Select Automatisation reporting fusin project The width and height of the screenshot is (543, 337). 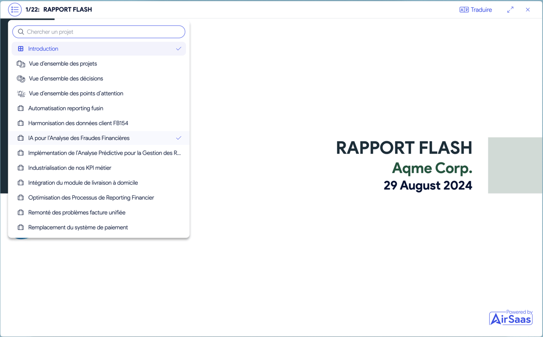coord(99,109)
